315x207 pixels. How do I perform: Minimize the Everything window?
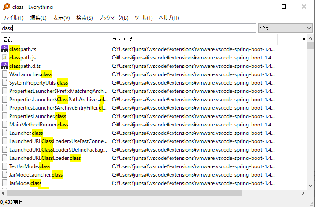264,7
